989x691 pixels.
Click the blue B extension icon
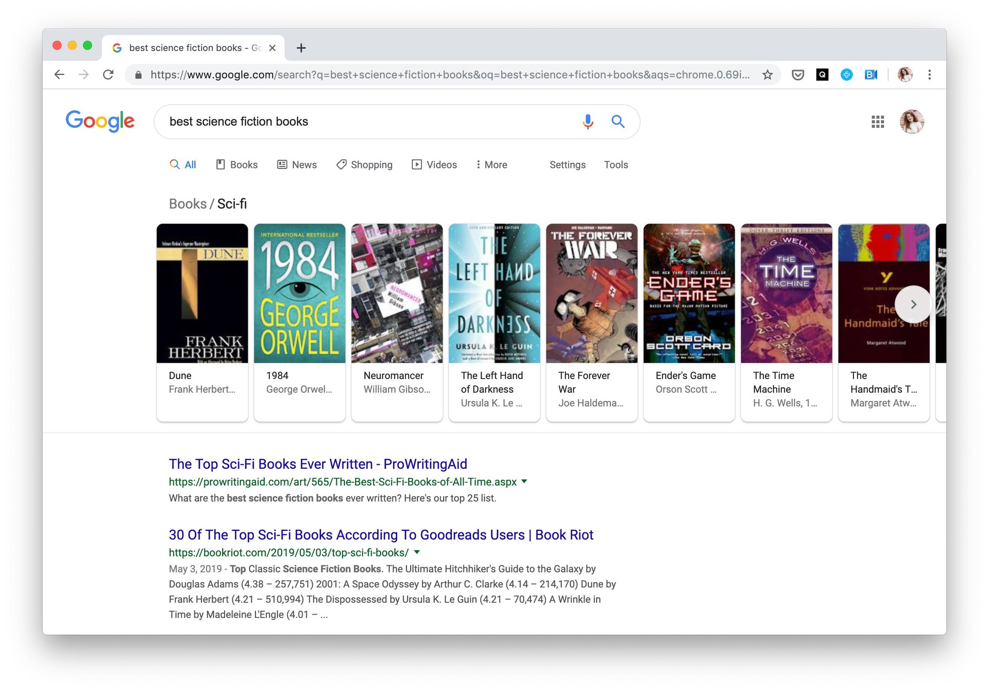(871, 75)
